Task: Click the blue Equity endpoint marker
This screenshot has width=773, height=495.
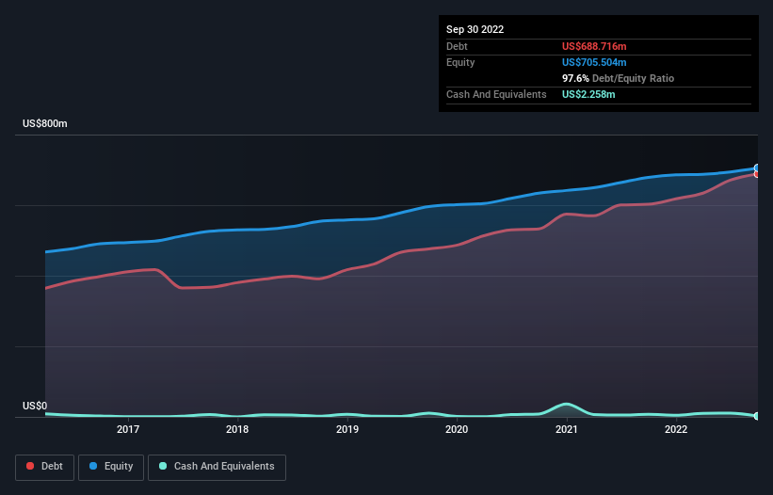Action: pos(757,168)
